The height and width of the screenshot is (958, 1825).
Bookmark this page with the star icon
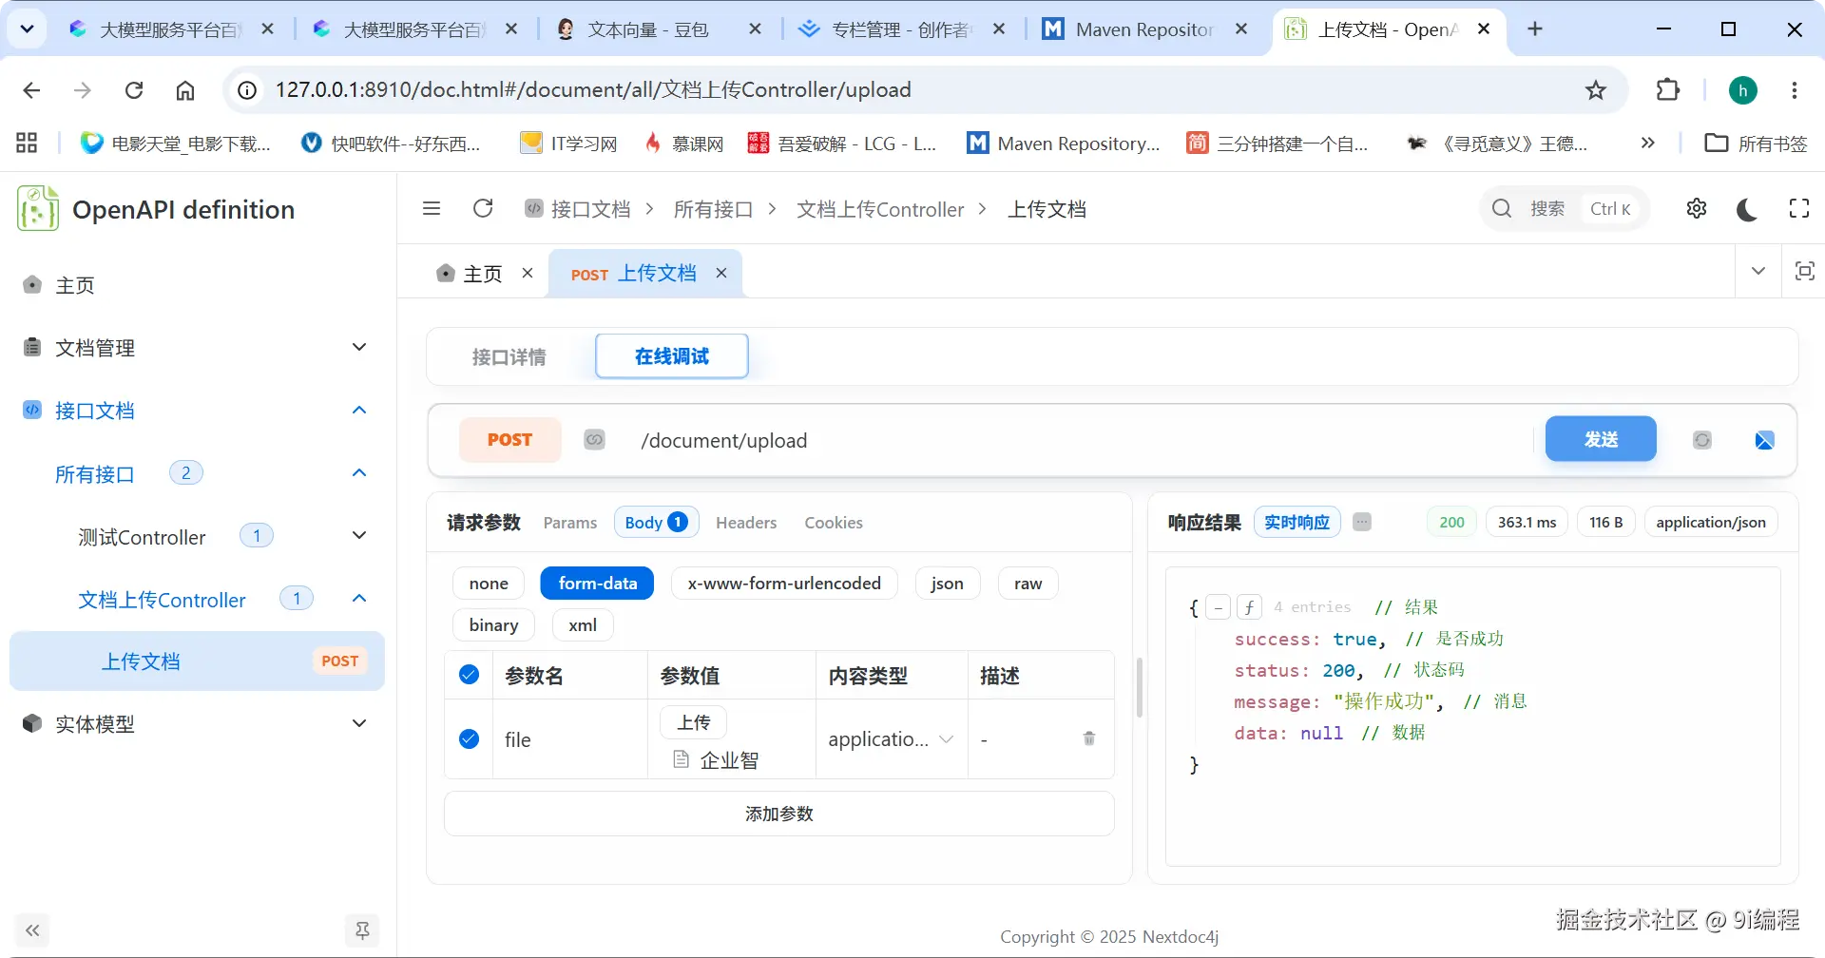(1596, 90)
